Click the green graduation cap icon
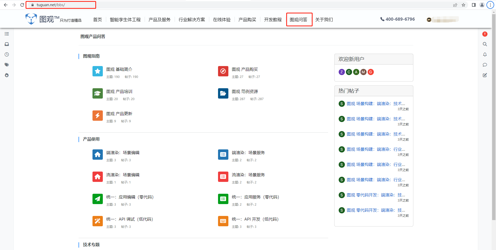Viewport: 496px width, 250px height. pyautogui.click(x=98, y=93)
